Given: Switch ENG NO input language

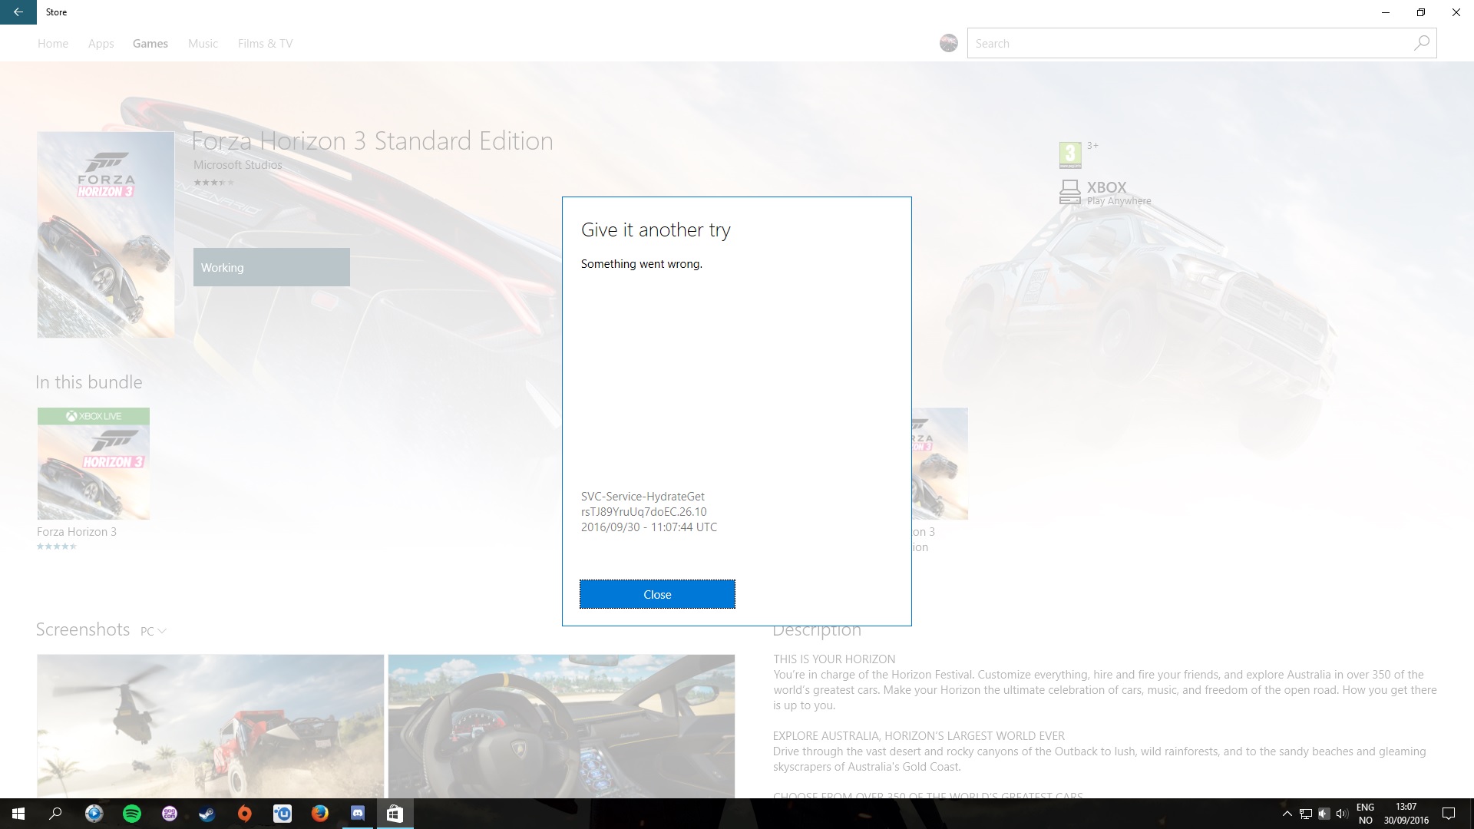Looking at the screenshot, I should point(1365,814).
